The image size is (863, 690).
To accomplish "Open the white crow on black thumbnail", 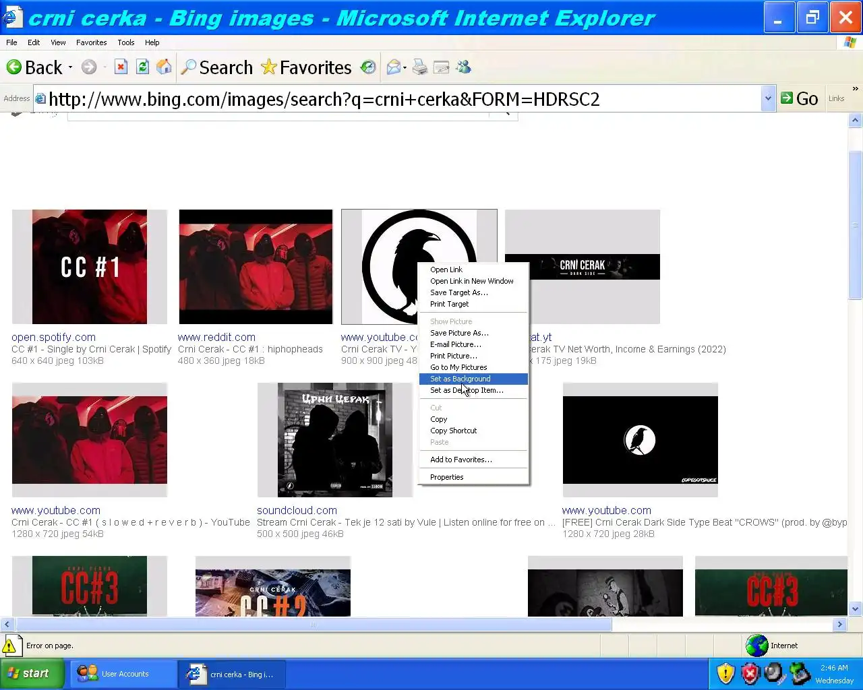I will pyautogui.click(x=641, y=440).
